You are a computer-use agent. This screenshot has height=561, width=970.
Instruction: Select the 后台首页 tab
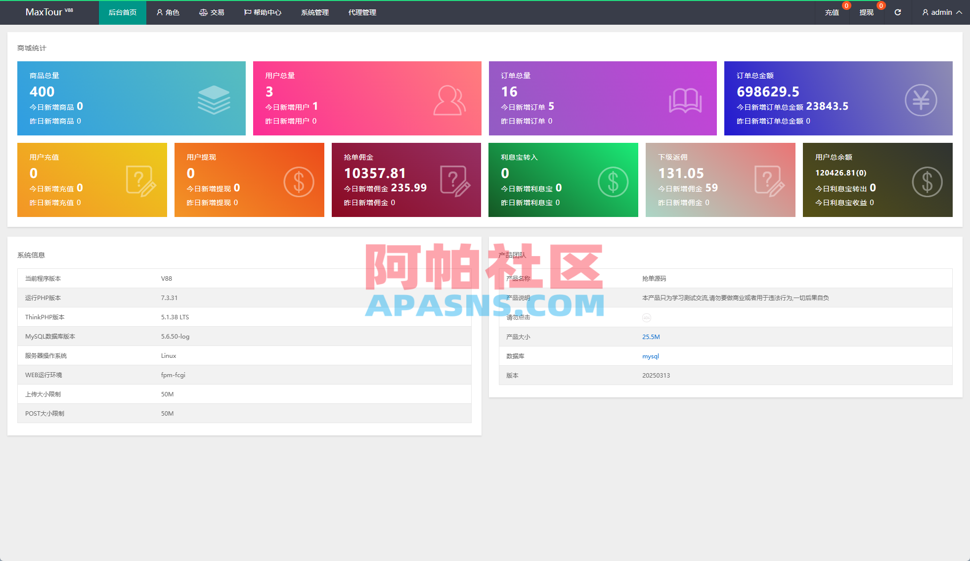[122, 12]
